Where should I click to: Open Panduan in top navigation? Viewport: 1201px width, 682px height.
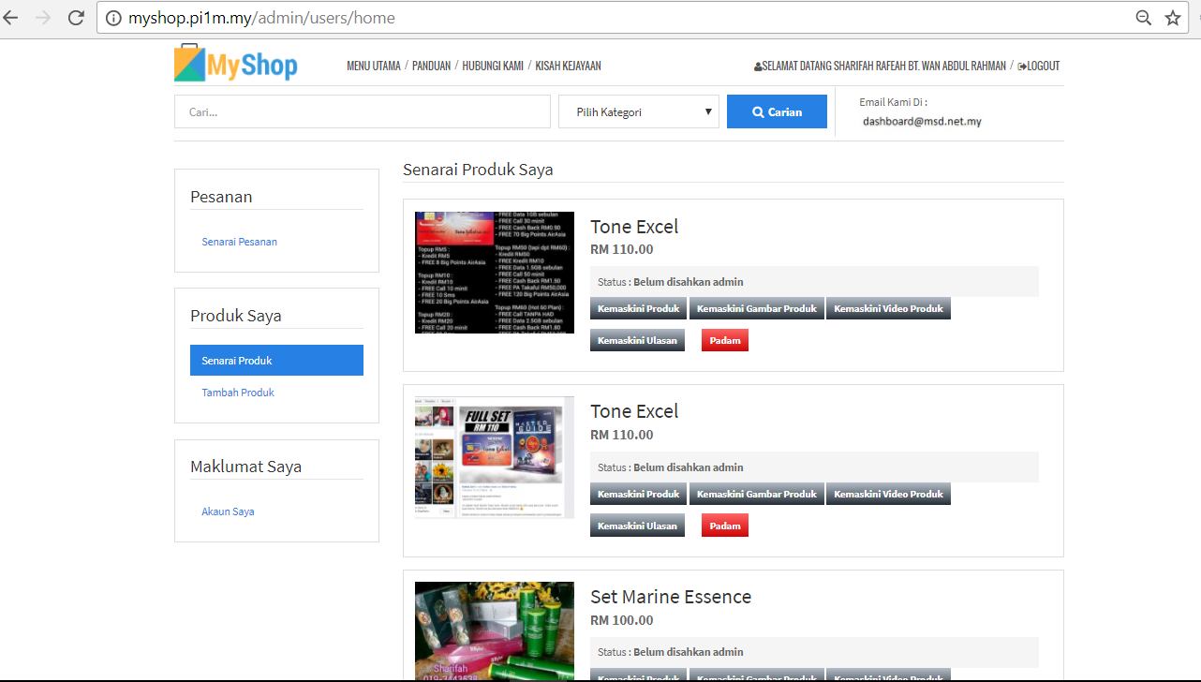tap(431, 67)
